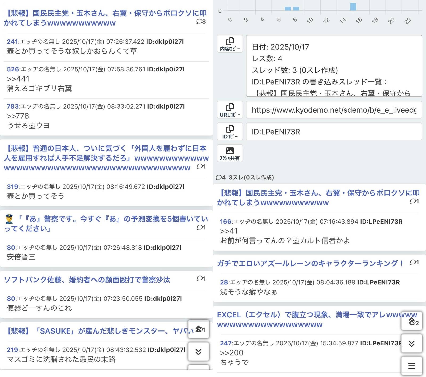Open the hamburger menu floating button
Screen dimensions: 426x377
[x=411, y=366]
